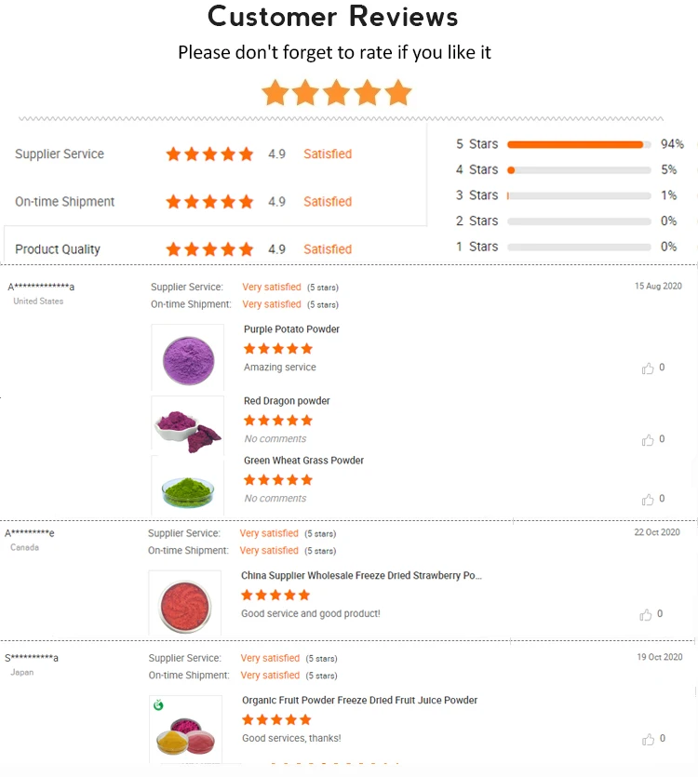Click the Supplier Service rating stars
Image resolution: width=698 pixels, height=777 pixels.
209,154
